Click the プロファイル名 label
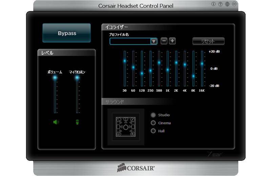The width and height of the screenshot is (271, 176). click(x=119, y=35)
